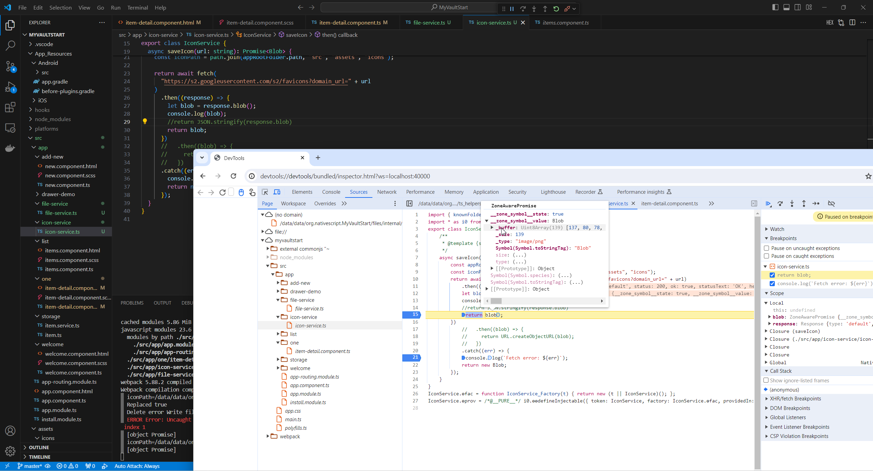
Task: Click the inspect element picker icon
Action: tap(265, 192)
